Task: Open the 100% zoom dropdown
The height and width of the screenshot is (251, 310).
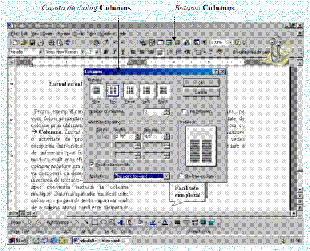Action: point(230,42)
